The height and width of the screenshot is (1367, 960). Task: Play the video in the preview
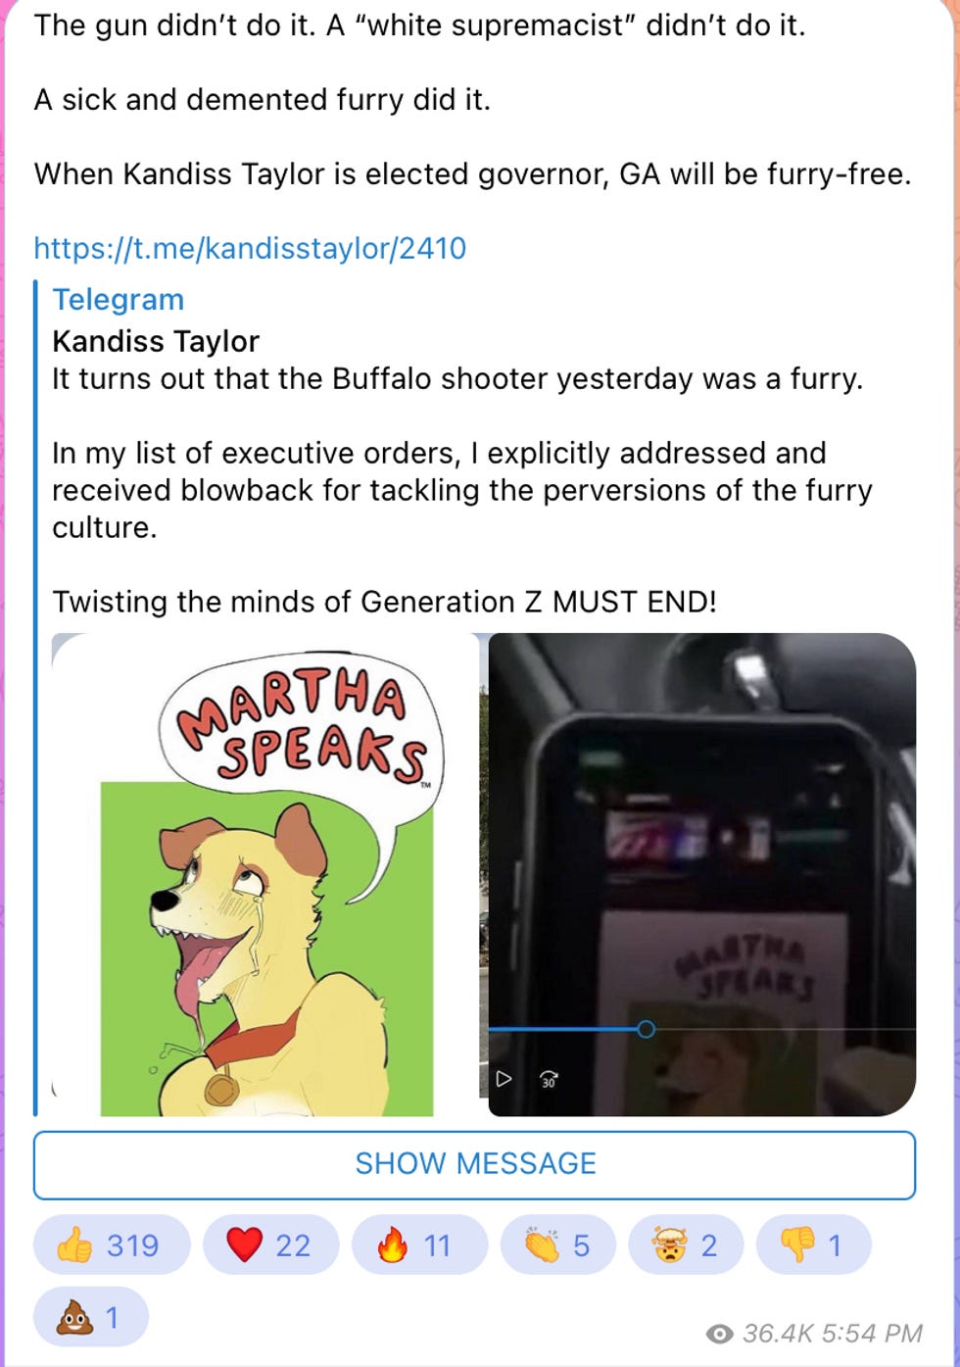[x=504, y=1080]
